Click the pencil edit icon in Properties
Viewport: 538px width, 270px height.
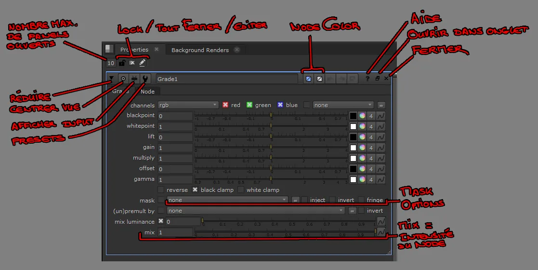[x=142, y=63]
